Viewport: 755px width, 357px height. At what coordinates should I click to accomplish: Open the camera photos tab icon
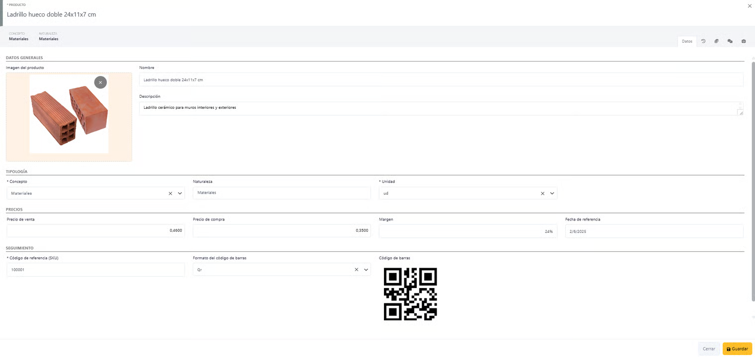pyautogui.click(x=744, y=41)
